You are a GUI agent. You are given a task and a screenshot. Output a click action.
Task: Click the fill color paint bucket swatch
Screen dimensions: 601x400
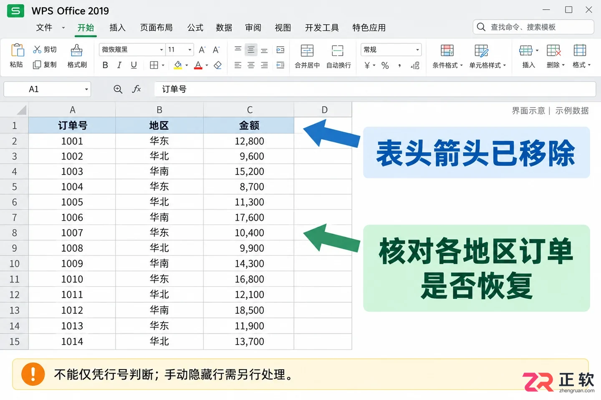coord(178,65)
